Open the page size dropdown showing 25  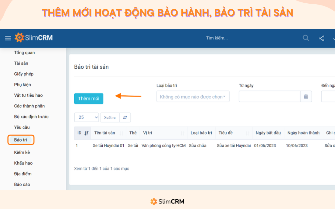[x=86, y=117]
